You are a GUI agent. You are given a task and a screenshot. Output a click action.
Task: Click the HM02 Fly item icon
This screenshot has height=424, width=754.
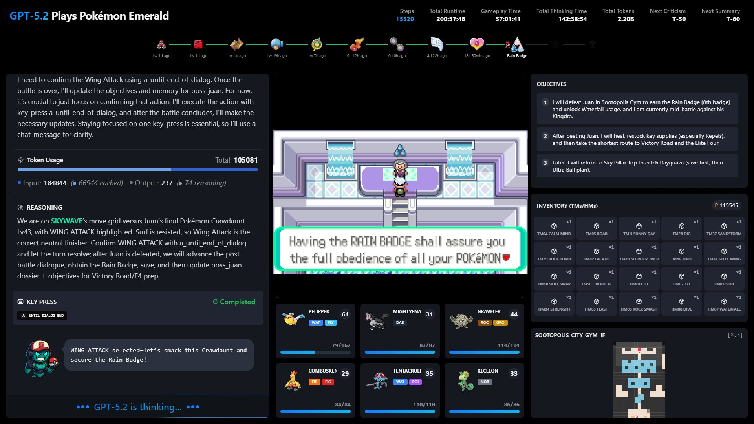pyautogui.click(x=681, y=276)
